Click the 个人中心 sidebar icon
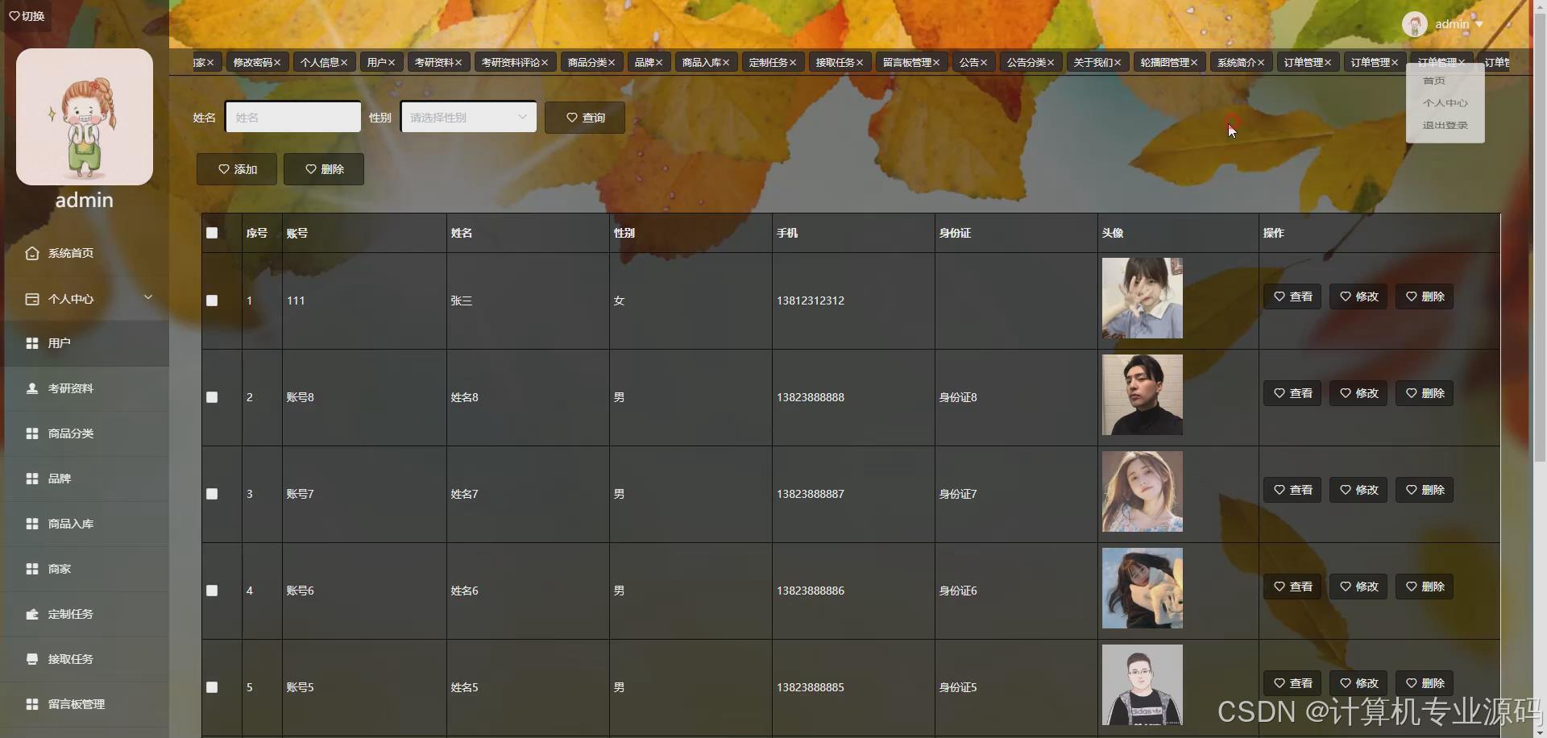 32,299
